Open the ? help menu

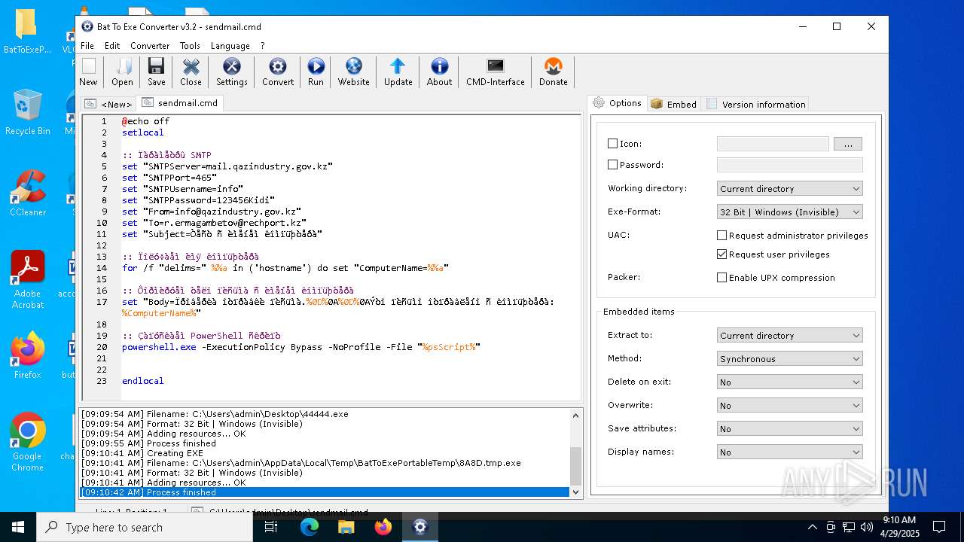[263, 46]
